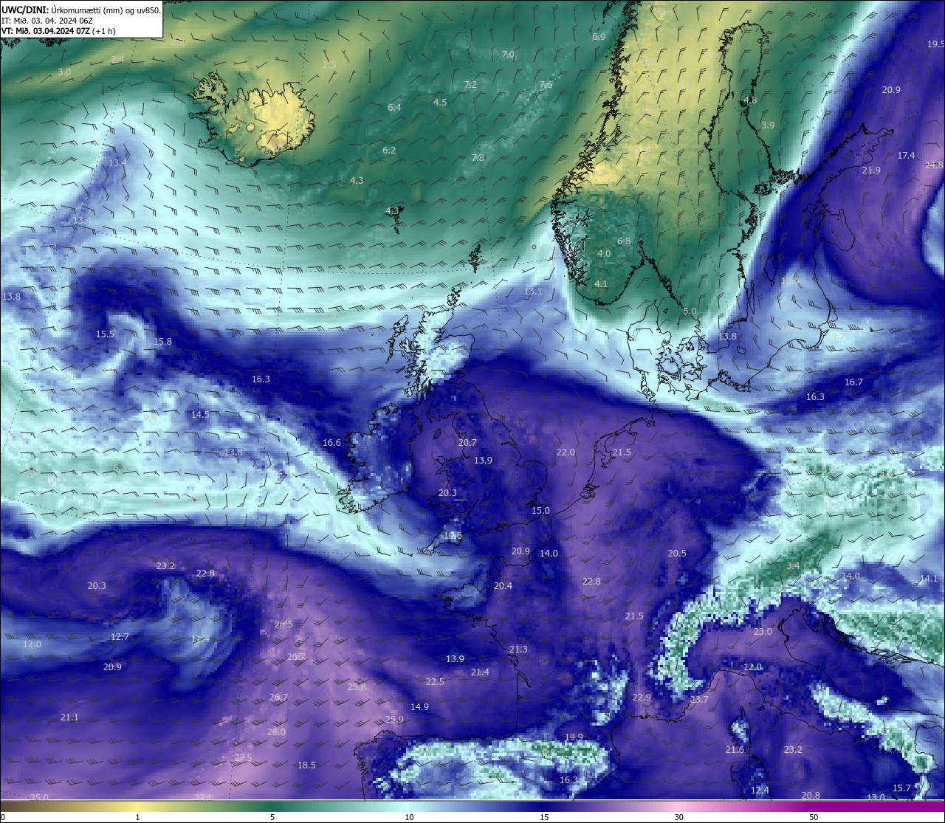Select the 3.9 value over the Gulf of Bothnia
945x823 pixels.
(x=768, y=125)
